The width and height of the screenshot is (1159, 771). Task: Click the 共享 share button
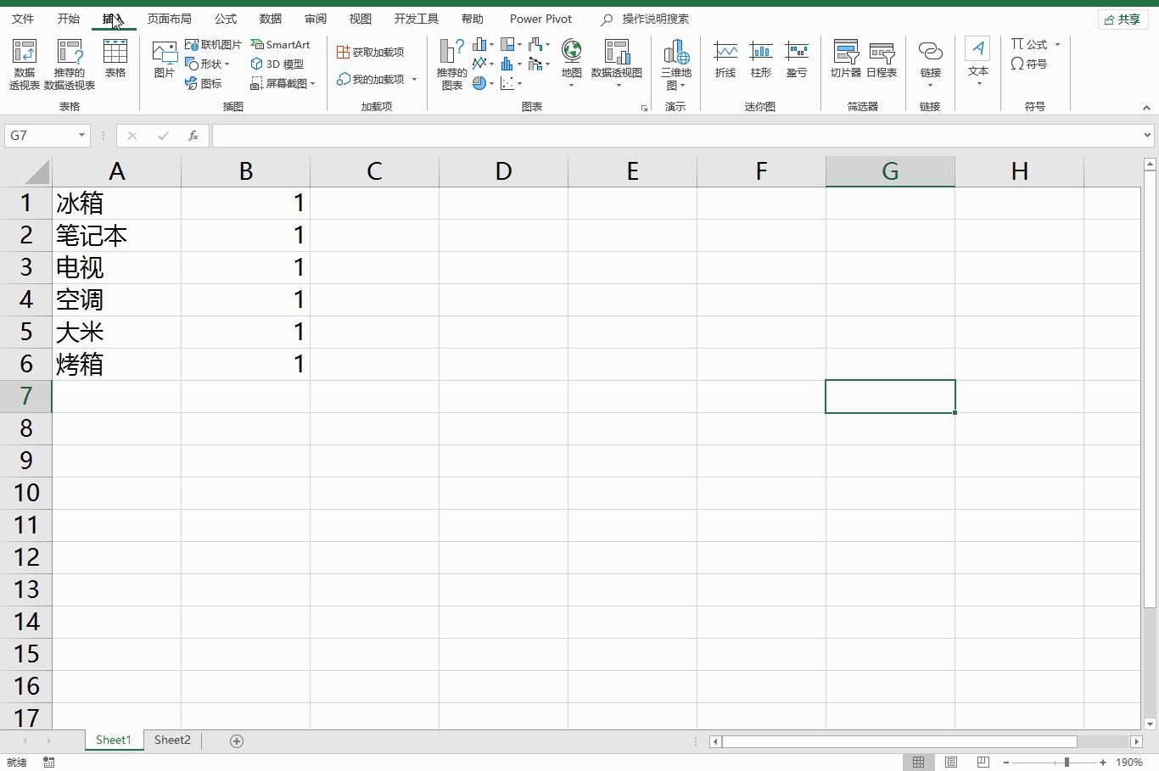click(x=1122, y=19)
